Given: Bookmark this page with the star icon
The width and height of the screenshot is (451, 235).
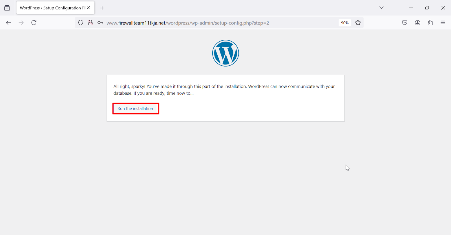Looking at the screenshot, I should 358,23.
